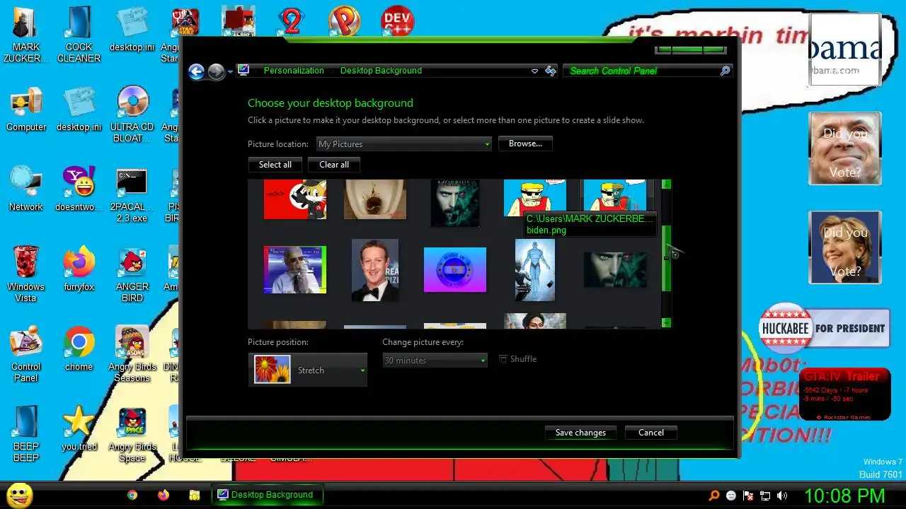This screenshot has height=509, width=906.
Task: Click the Obama desktop gadget
Action: (x=845, y=49)
